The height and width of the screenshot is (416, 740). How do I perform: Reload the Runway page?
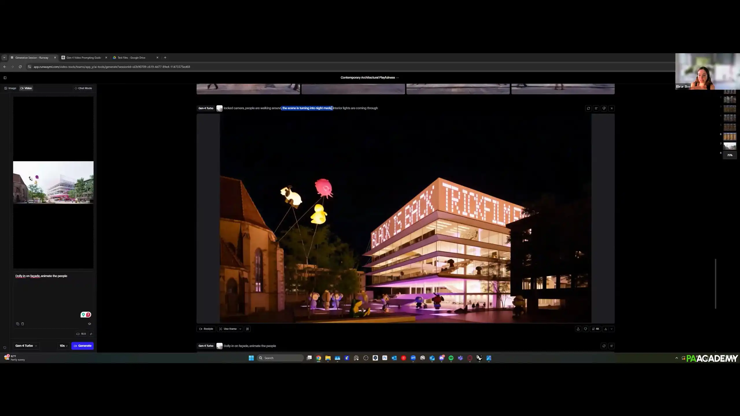pos(20,67)
